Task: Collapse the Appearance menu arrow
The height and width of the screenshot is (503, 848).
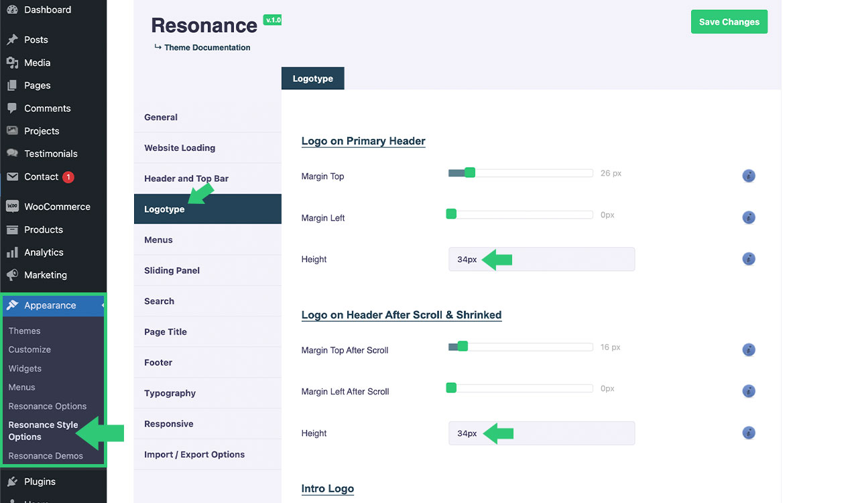Action: pos(103,306)
